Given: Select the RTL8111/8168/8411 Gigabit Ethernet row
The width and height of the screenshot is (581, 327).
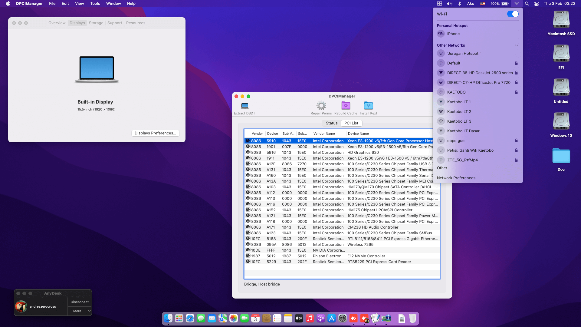Looking at the screenshot, I should 342,239.
